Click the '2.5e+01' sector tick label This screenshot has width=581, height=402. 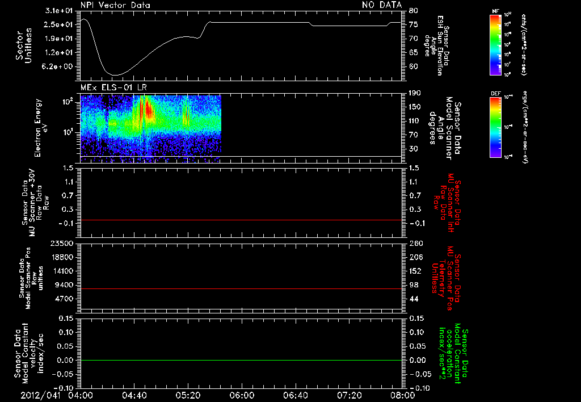58,24
